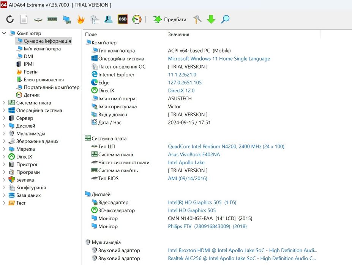The height and width of the screenshot is (265, 352).
Task: Open the OSD panel icon
Action: (x=123, y=19)
